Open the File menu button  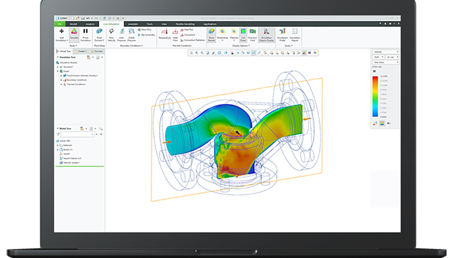(60, 24)
